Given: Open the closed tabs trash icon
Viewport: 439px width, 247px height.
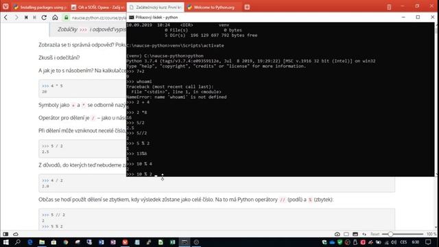Looking at the screenshot, I should [389, 8].
